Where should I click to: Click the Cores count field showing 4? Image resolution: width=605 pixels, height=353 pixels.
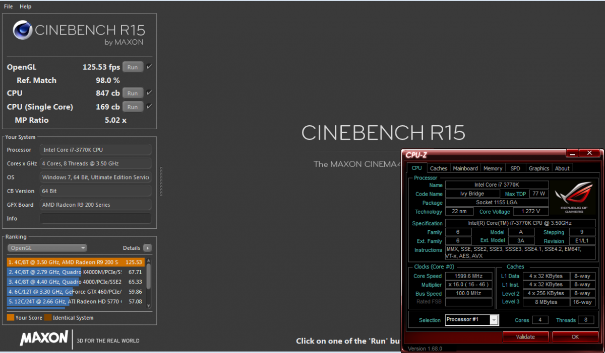(x=540, y=320)
